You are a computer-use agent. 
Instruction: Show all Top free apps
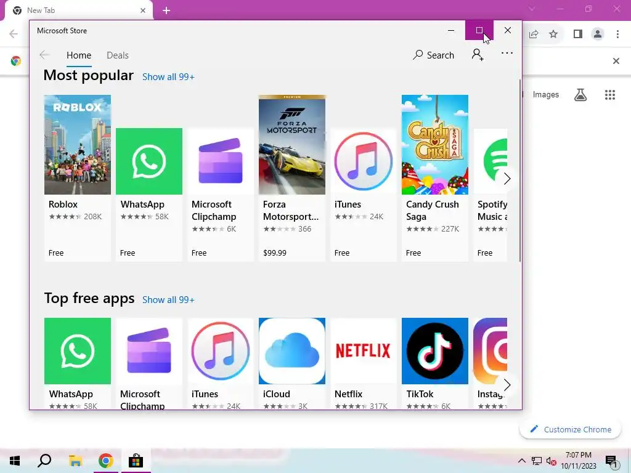click(x=168, y=300)
